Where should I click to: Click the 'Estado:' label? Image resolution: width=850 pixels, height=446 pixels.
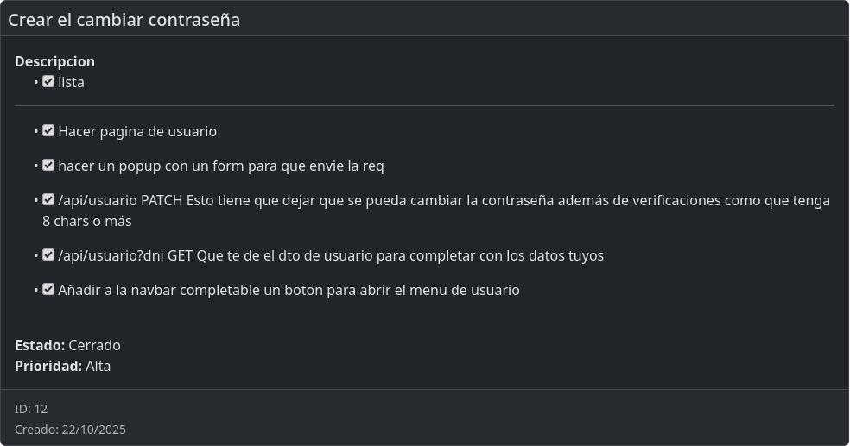[40, 345]
